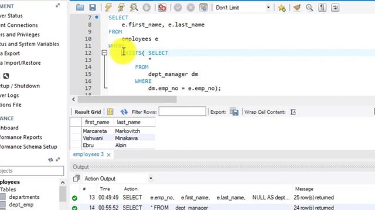
Task: Toggle word wrap icon
Action: click(x=335, y=8)
